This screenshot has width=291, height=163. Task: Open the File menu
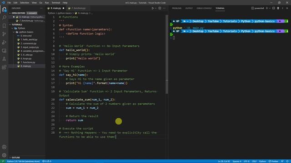pos(9,3)
